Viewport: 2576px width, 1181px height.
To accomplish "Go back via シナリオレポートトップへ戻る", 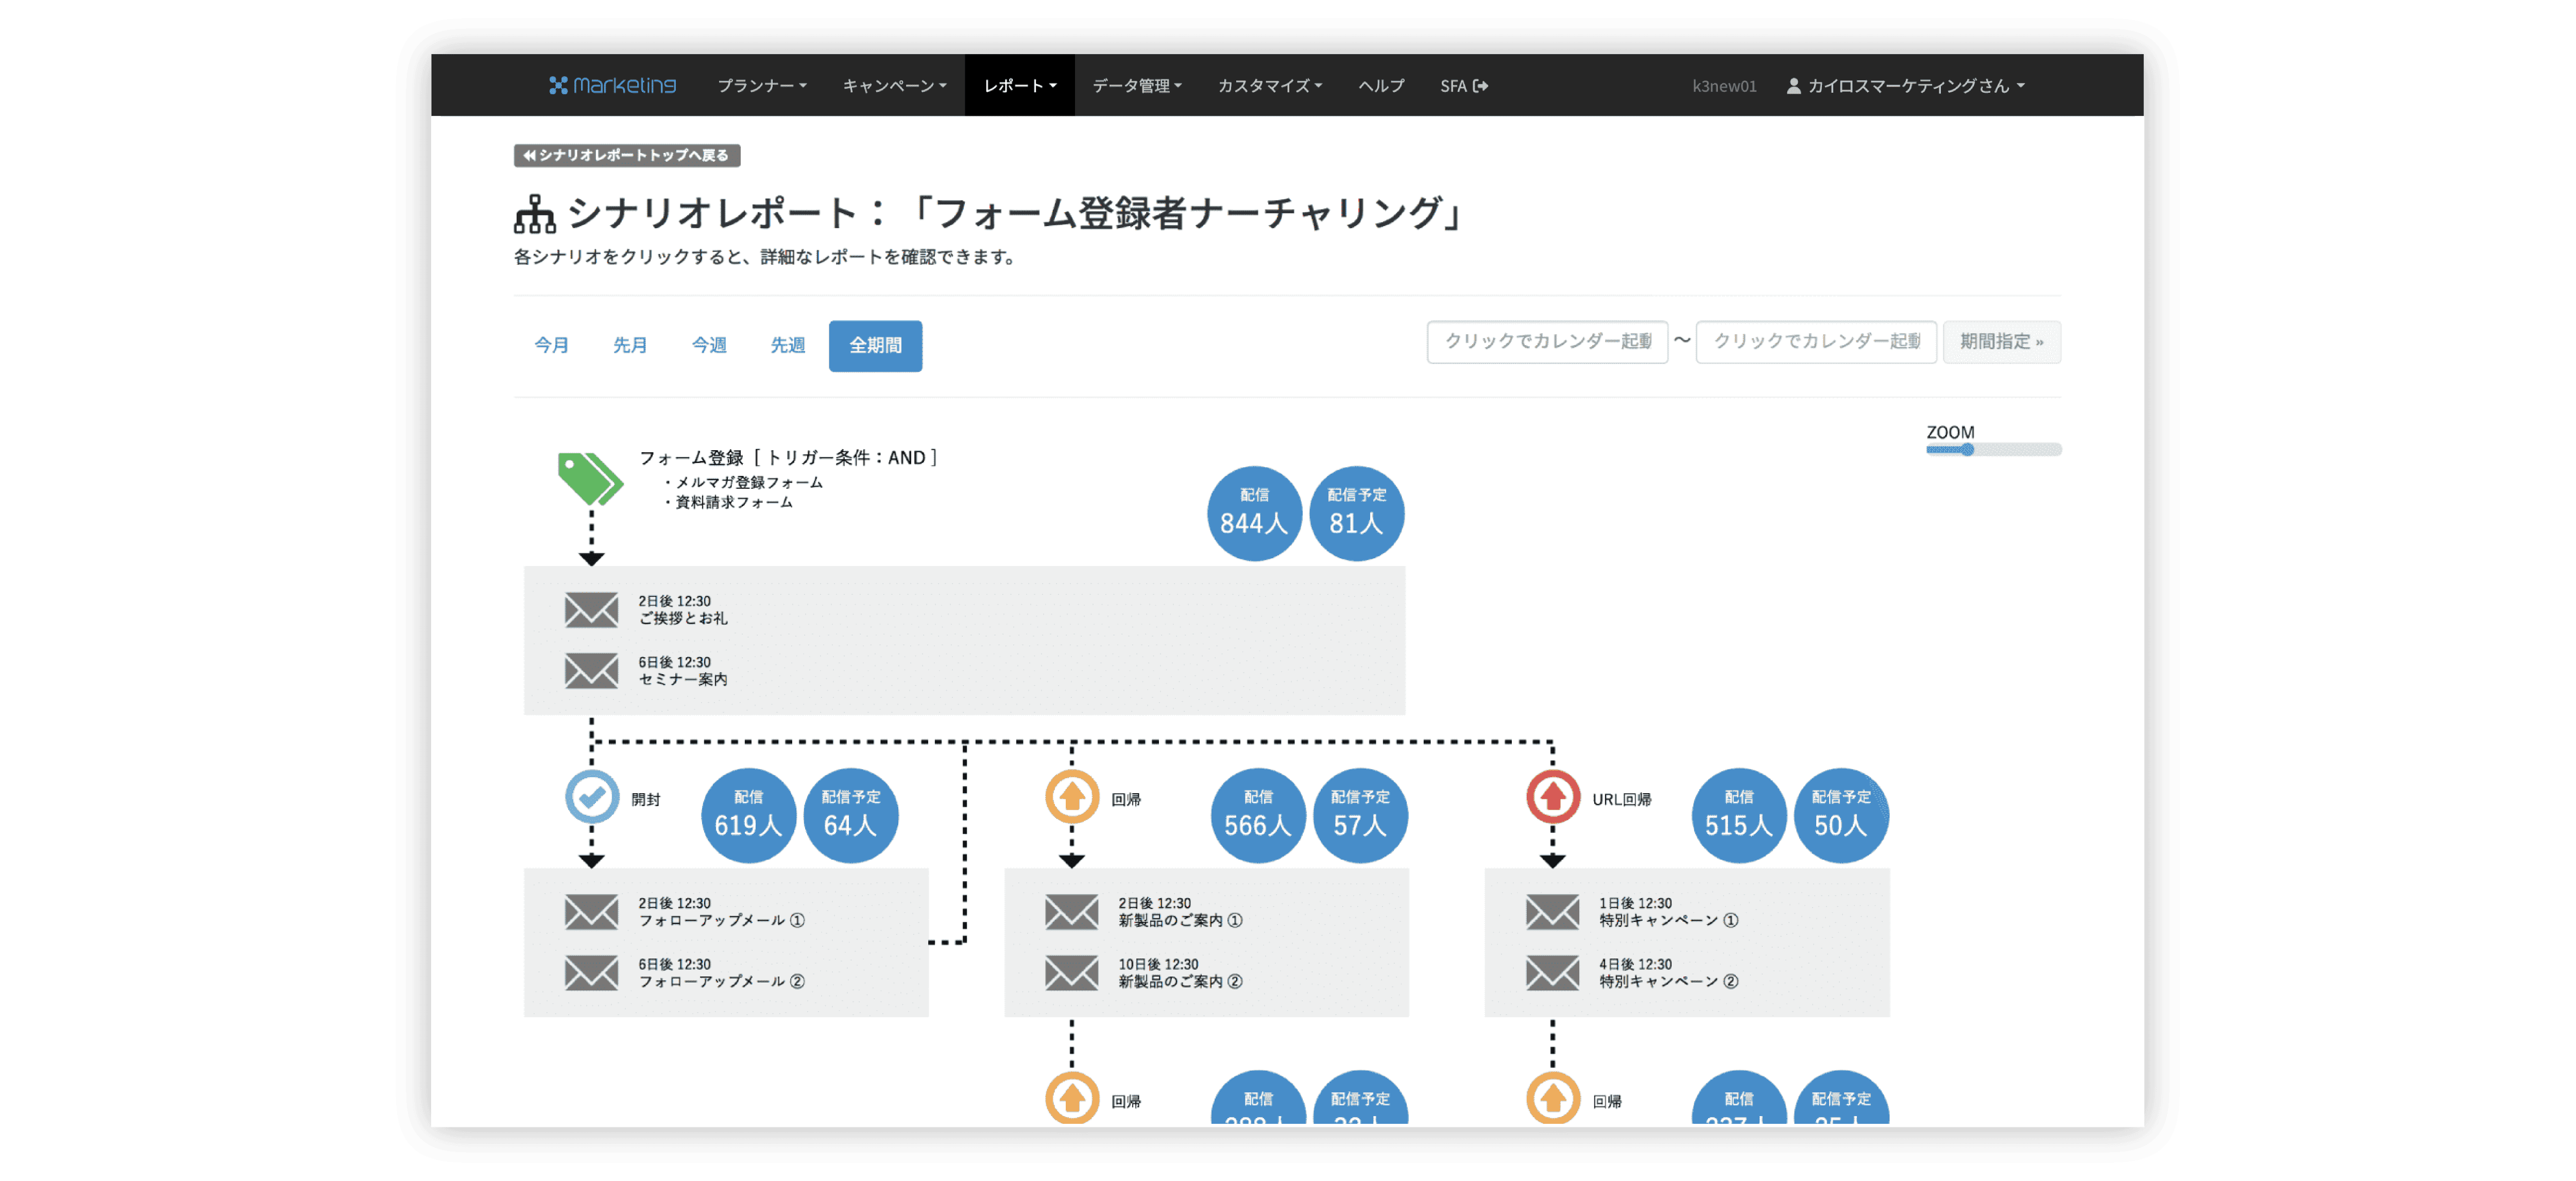I will pos(627,155).
